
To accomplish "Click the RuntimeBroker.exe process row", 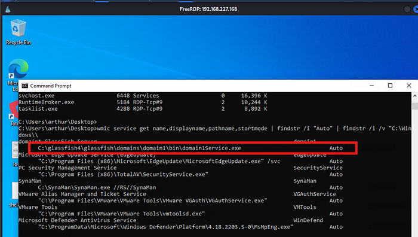I will 143,102.
